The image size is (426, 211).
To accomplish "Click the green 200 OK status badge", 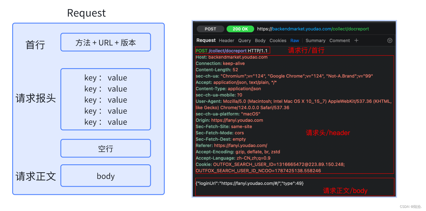I will 240,29.
